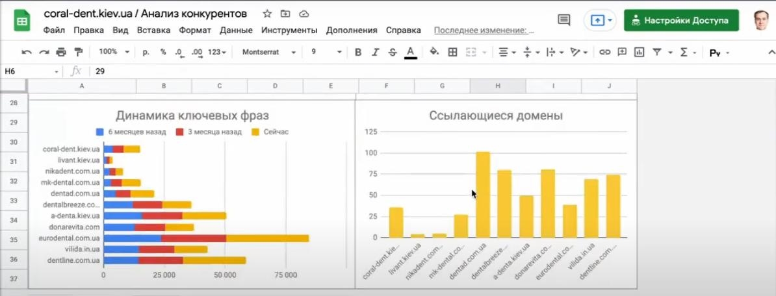This screenshot has width=776, height=296.
Task: Select the paint format tool
Action: pyautogui.click(x=78, y=52)
